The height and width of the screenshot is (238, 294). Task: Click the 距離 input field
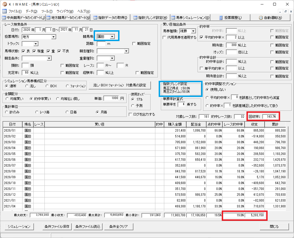[x=101, y=44]
